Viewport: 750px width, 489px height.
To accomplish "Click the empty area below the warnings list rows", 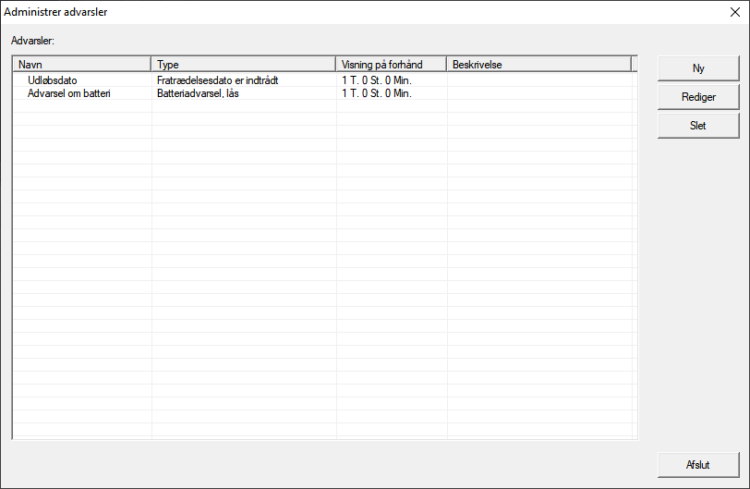I will tap(323, 277).
